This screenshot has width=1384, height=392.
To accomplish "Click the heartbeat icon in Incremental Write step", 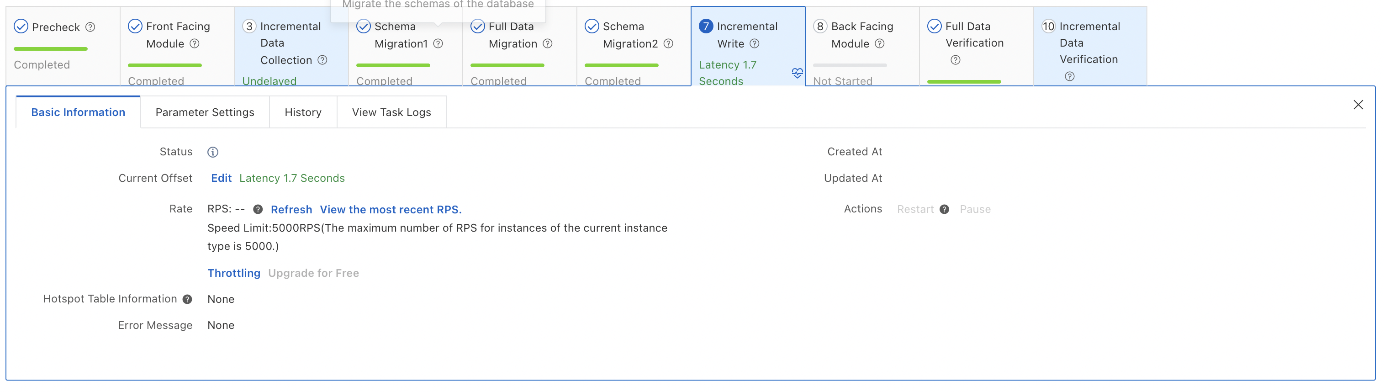I will click(x=797, y=73).
